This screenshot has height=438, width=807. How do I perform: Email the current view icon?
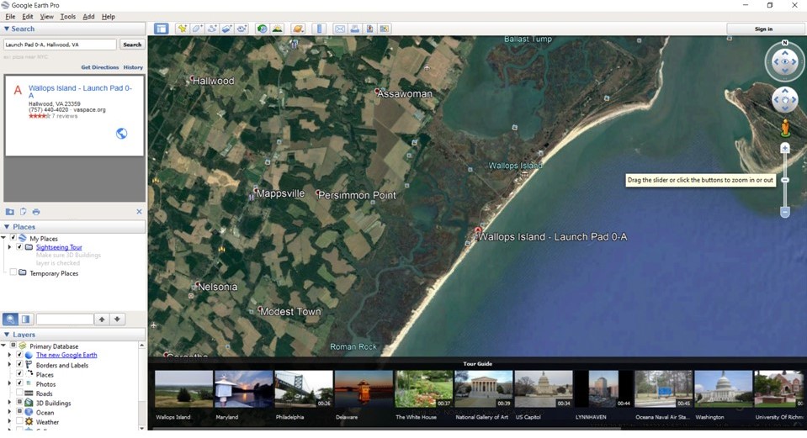point(340,29)
